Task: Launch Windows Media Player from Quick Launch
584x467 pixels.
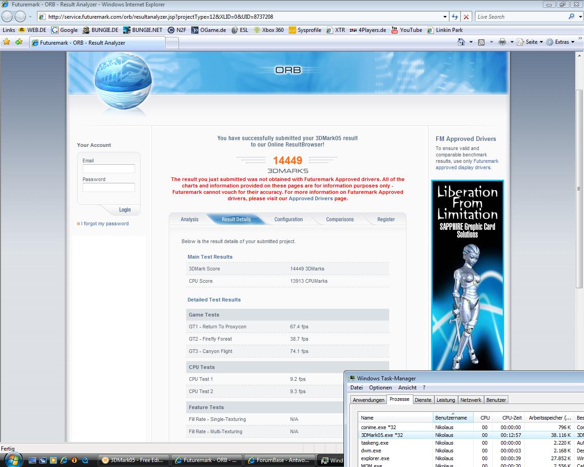Action: [53, 460]
